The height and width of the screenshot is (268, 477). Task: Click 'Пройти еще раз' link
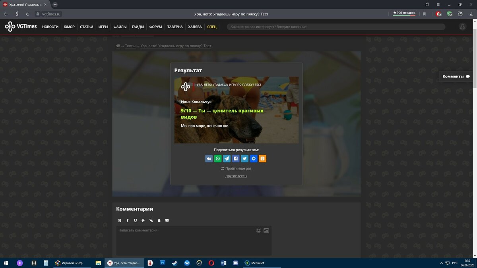point(238,169)
